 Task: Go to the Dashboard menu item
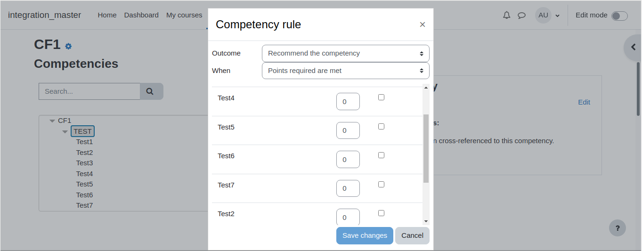point(141,15)
